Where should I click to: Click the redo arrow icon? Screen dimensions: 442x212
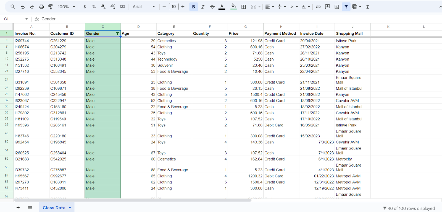(x=32, y=7)
